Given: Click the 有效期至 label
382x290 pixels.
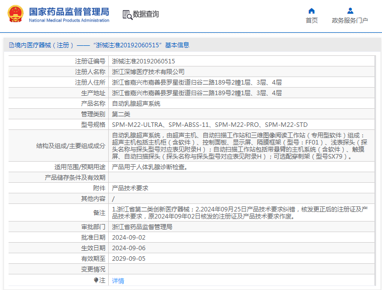Looking at the screenshot, I should pos(93,259).
